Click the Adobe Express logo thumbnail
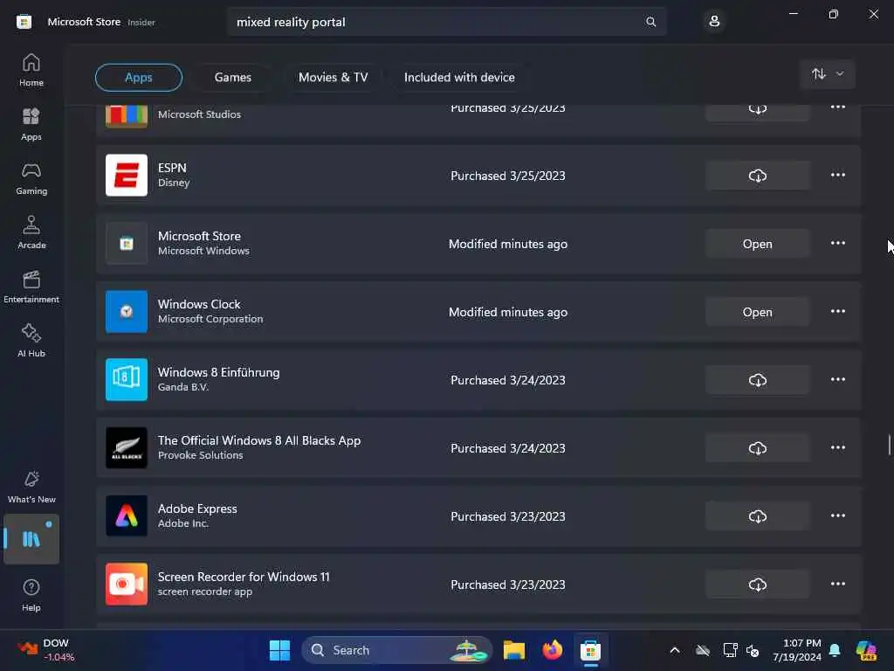The height and width of the screenshot is (671, 894). [x=127, y=515]
